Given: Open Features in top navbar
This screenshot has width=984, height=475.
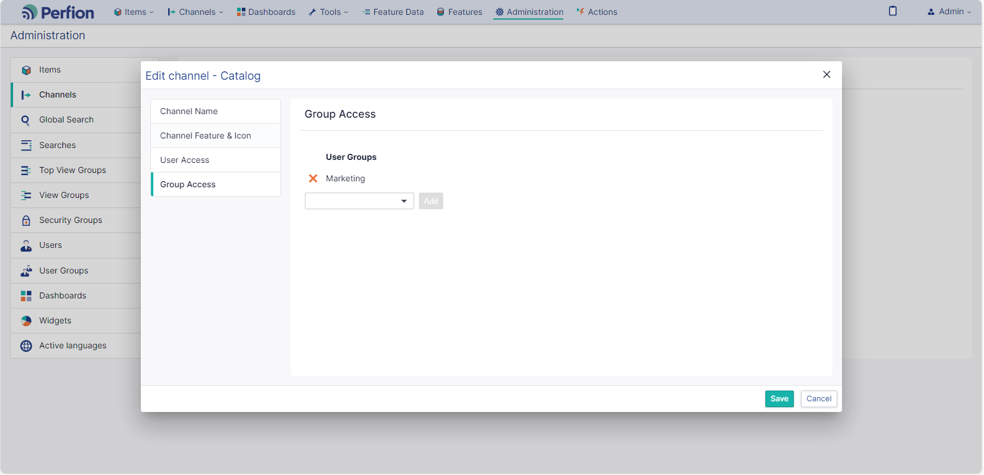Looking at the screenshot, I should [x=460, y=12].
